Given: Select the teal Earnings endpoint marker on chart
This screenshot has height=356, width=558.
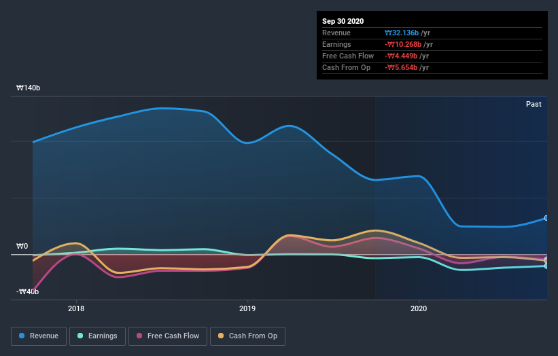Looking at the screenshot, I should tap(546, 266).
